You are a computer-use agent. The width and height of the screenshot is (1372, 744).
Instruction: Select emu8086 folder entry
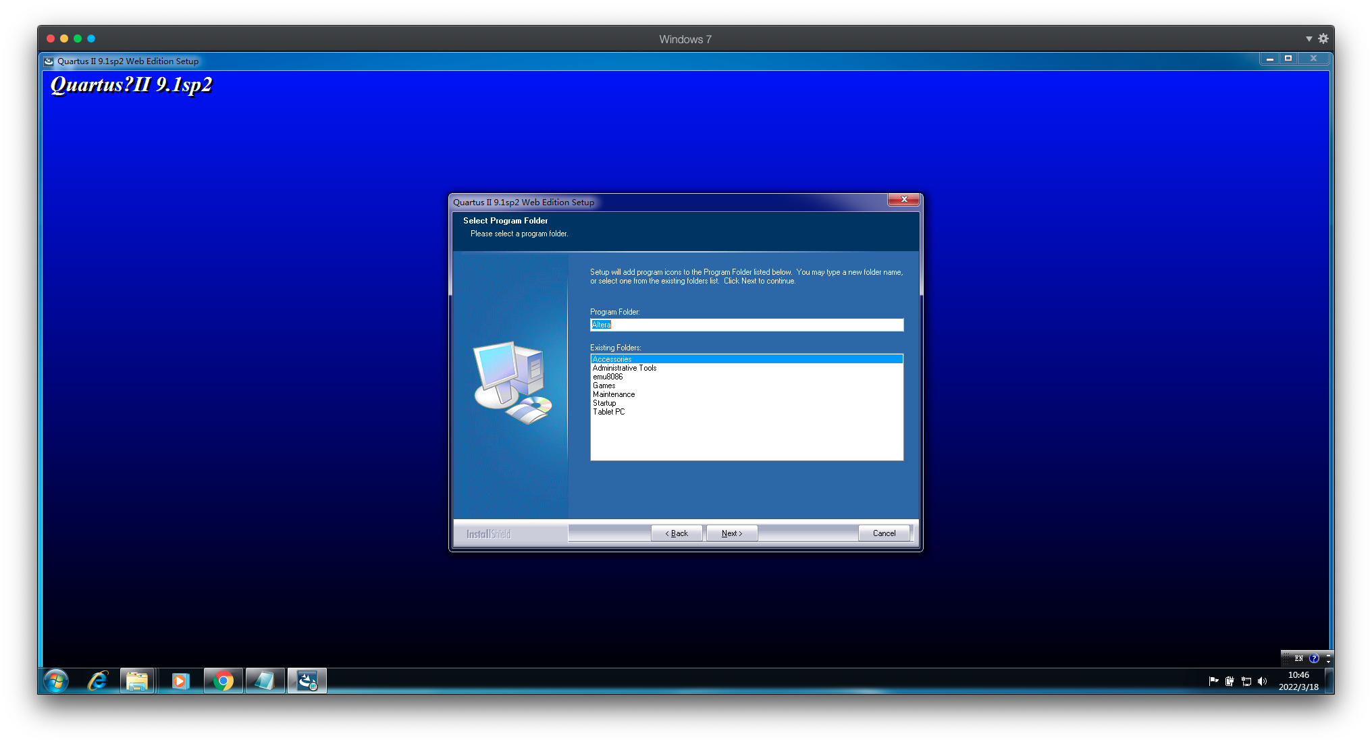pos(747,377)
